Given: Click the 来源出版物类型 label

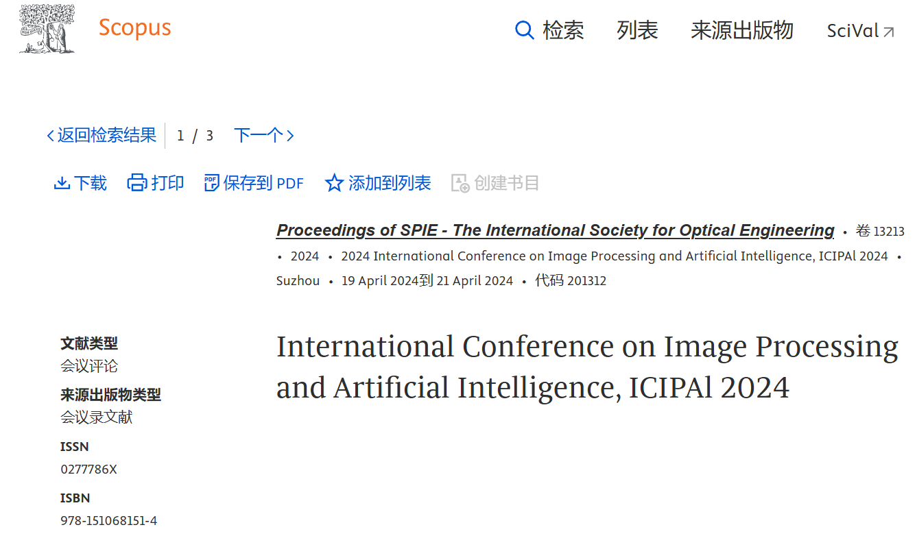Looking at the screenshot, I should click(110, 395).
